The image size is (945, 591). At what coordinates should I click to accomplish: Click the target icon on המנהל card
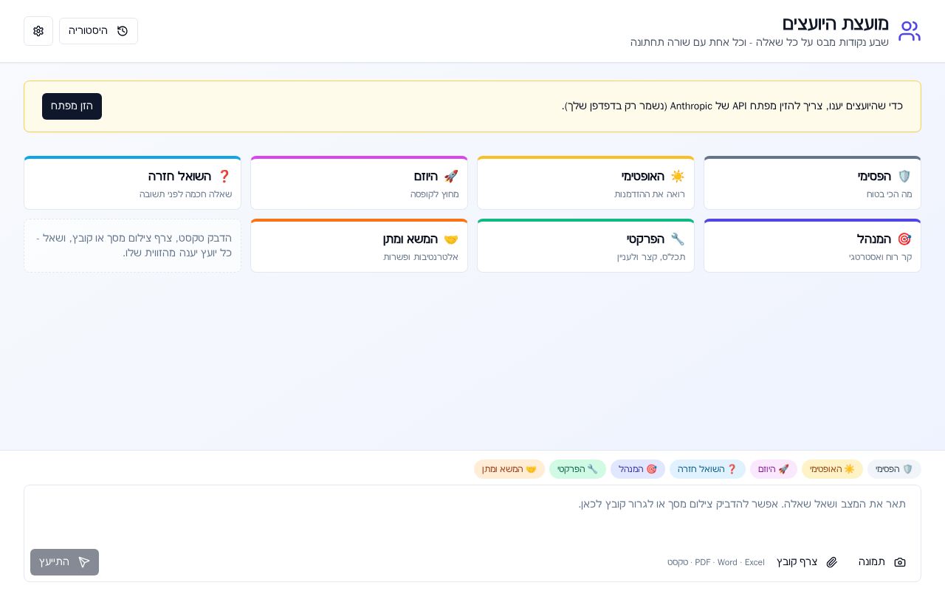point(904,239)
